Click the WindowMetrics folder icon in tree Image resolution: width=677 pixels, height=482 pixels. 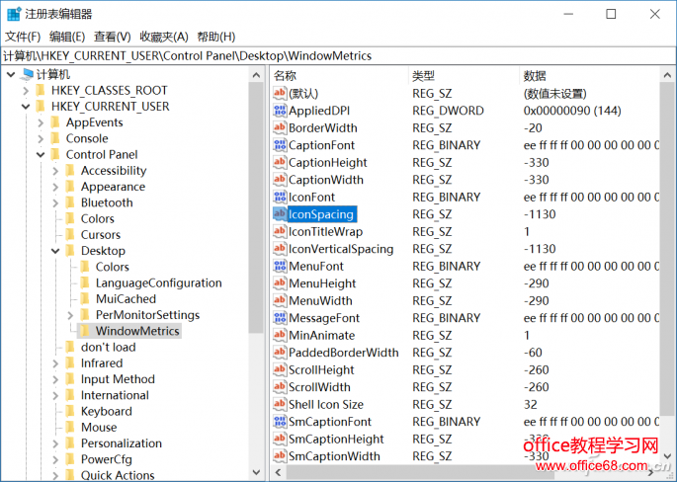click(85, 331)
